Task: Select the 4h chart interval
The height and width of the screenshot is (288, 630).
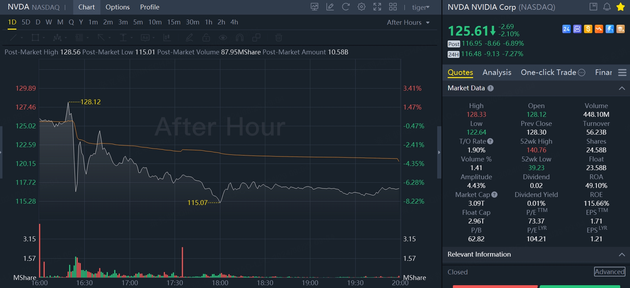Action: 234,22
